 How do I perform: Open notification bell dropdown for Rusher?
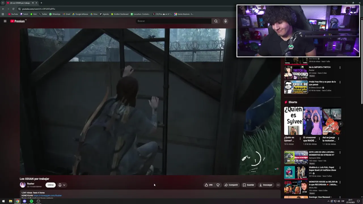pos(62,185)
